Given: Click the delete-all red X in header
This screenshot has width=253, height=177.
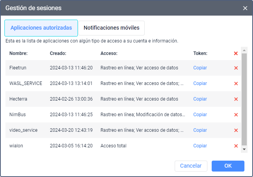Looking at the screenshot, I should pos(236,53).
